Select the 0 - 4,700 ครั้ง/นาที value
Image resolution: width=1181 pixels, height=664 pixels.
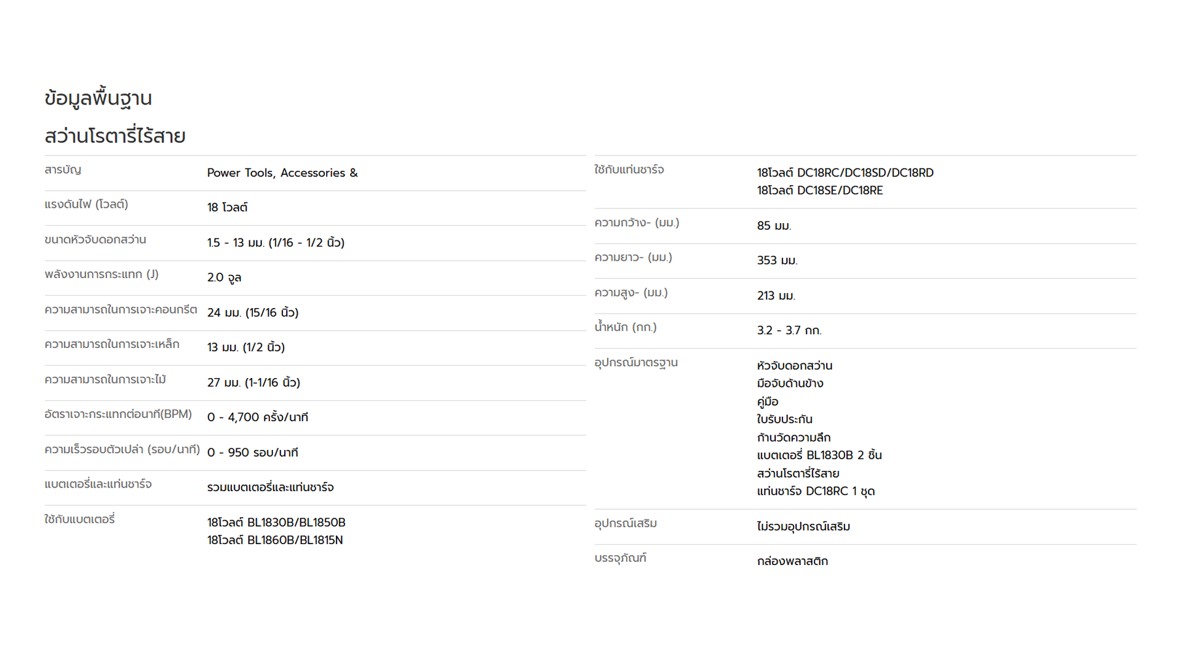pyautogui.click(x=258, y=417)
